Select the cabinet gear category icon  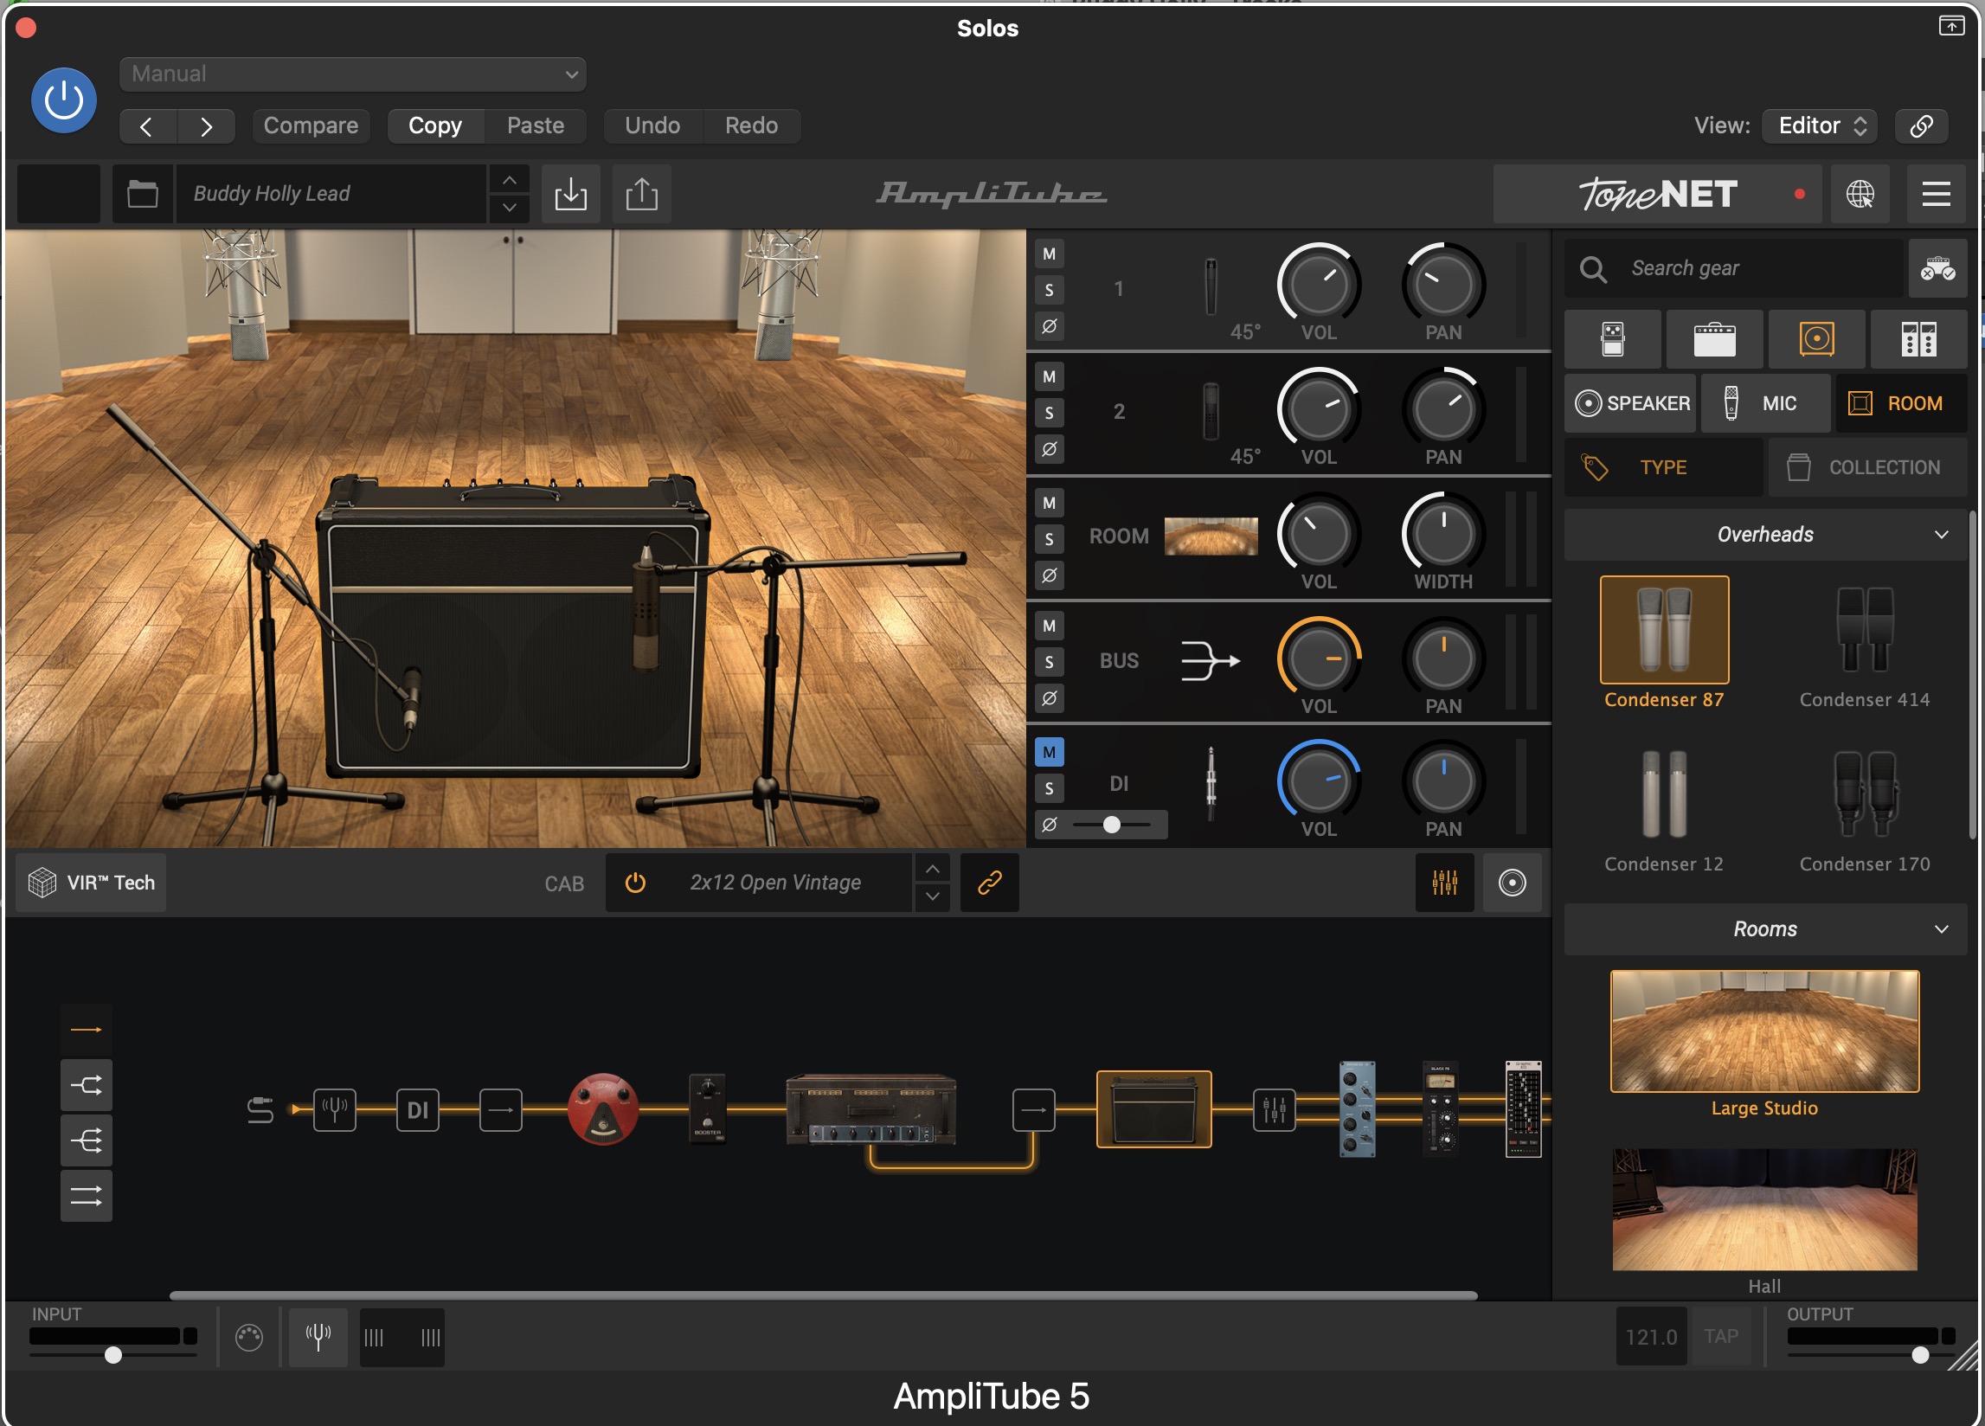pos(1816,339)
